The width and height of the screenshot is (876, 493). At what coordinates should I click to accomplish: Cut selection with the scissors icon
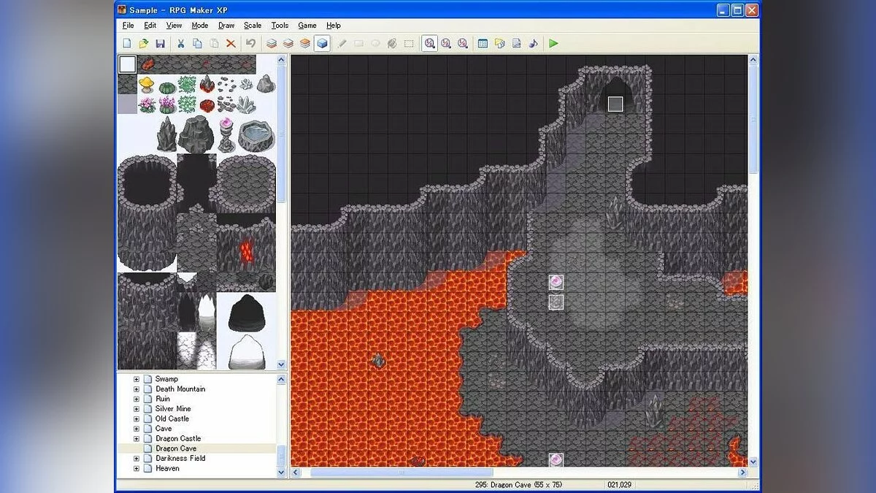(x=180, y=44)
